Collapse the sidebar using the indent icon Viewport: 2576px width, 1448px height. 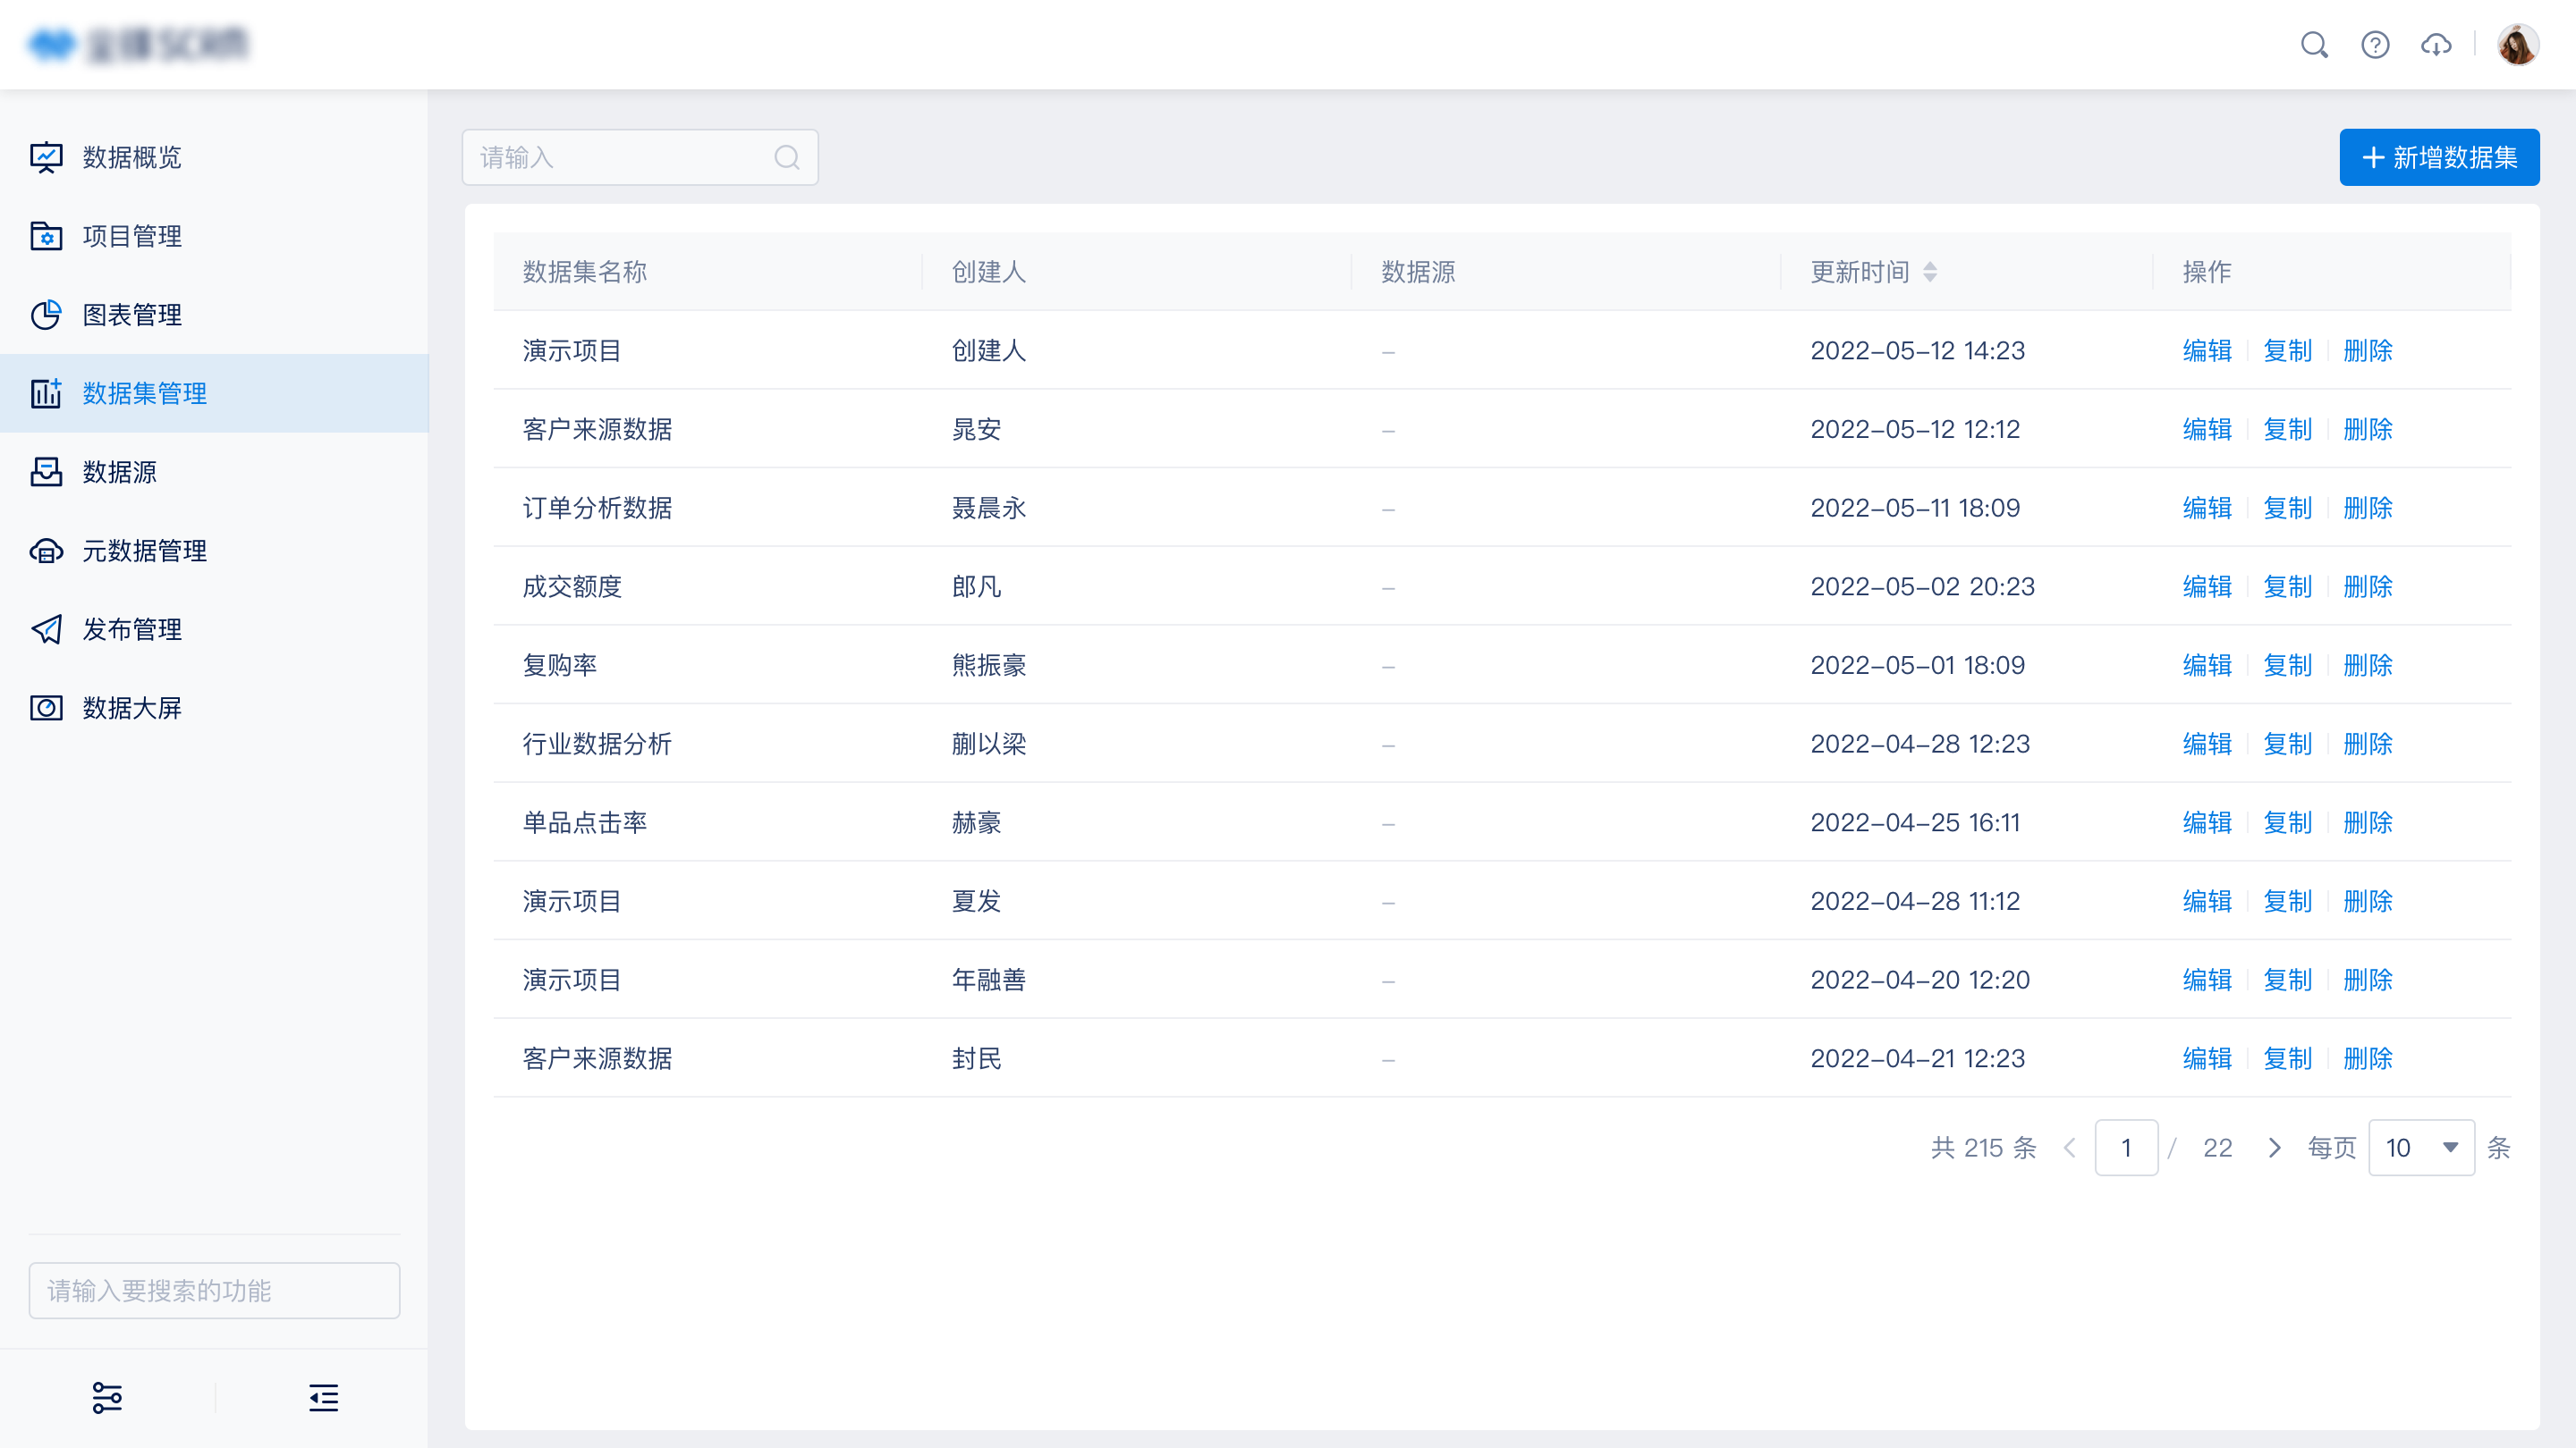[x=323, y=1397]
